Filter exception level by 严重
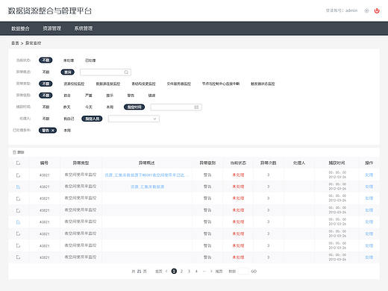This screenshot has height=291, width=388. click(89, 96)
